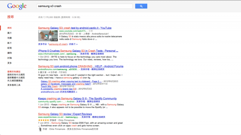
Task: Select 購物 (Shopping) in the sidebar
Action: point(9,53)
